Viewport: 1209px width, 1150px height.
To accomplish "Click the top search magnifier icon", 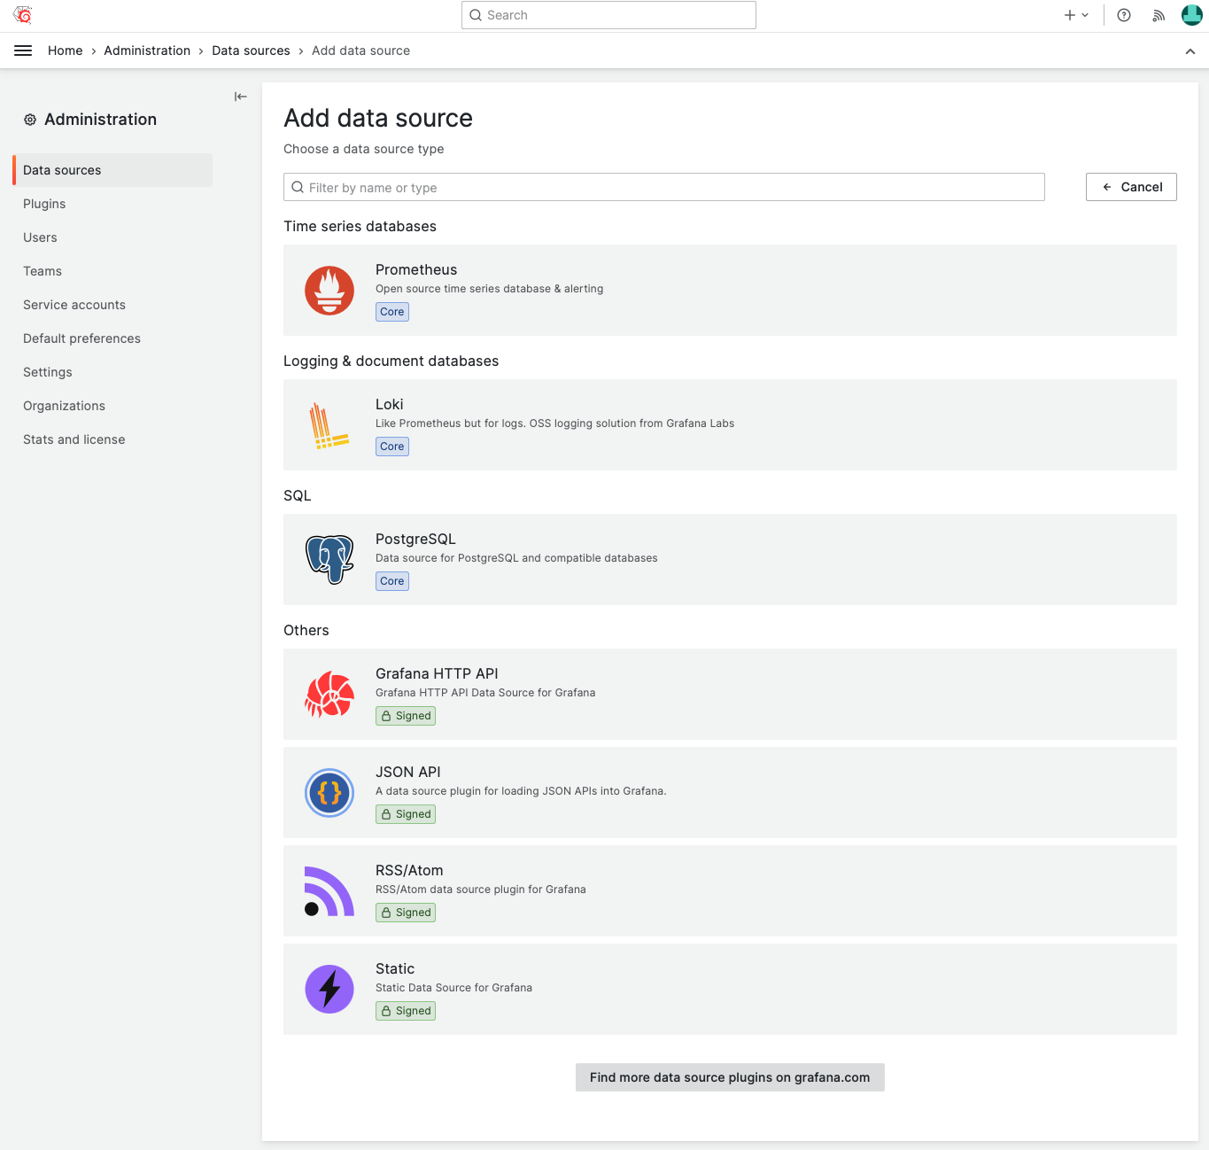I will click(x=476, y=15).
